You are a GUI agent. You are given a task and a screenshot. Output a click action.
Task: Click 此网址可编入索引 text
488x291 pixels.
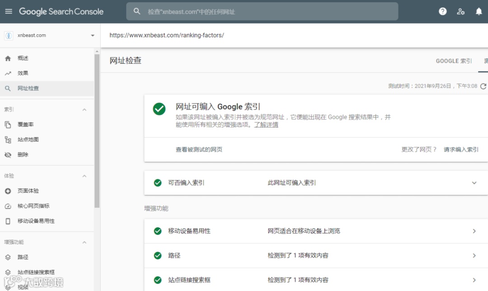[x=291, y=183]
